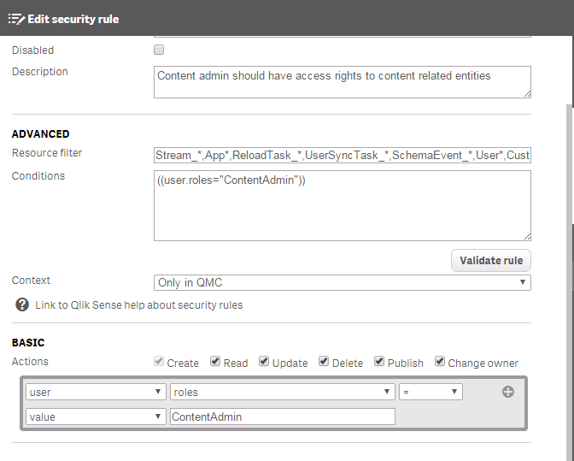Toggle the Delete action checkbox
This screenshot has height=461, width=574.
(324, 362)
